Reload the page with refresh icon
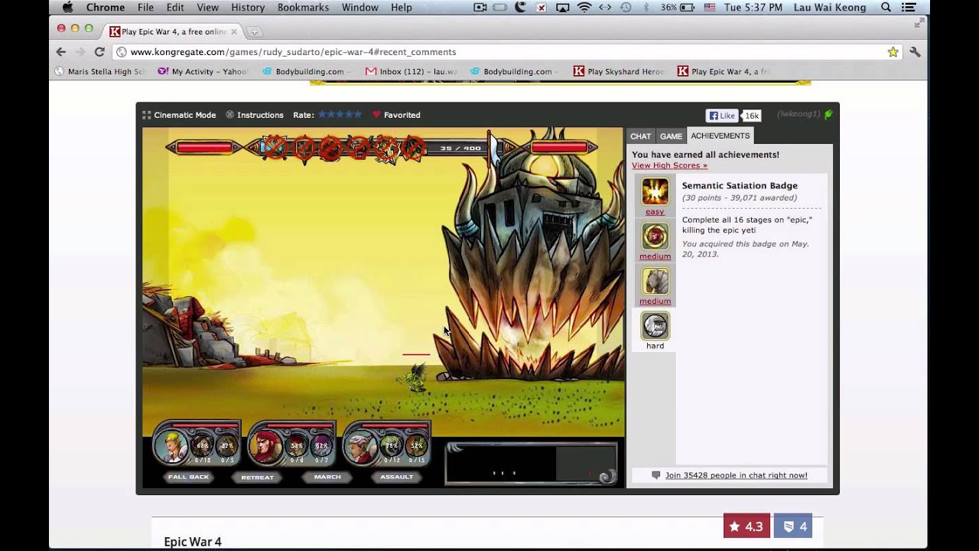The width and height of the screenshot is (979, 551). coord(99,52)
